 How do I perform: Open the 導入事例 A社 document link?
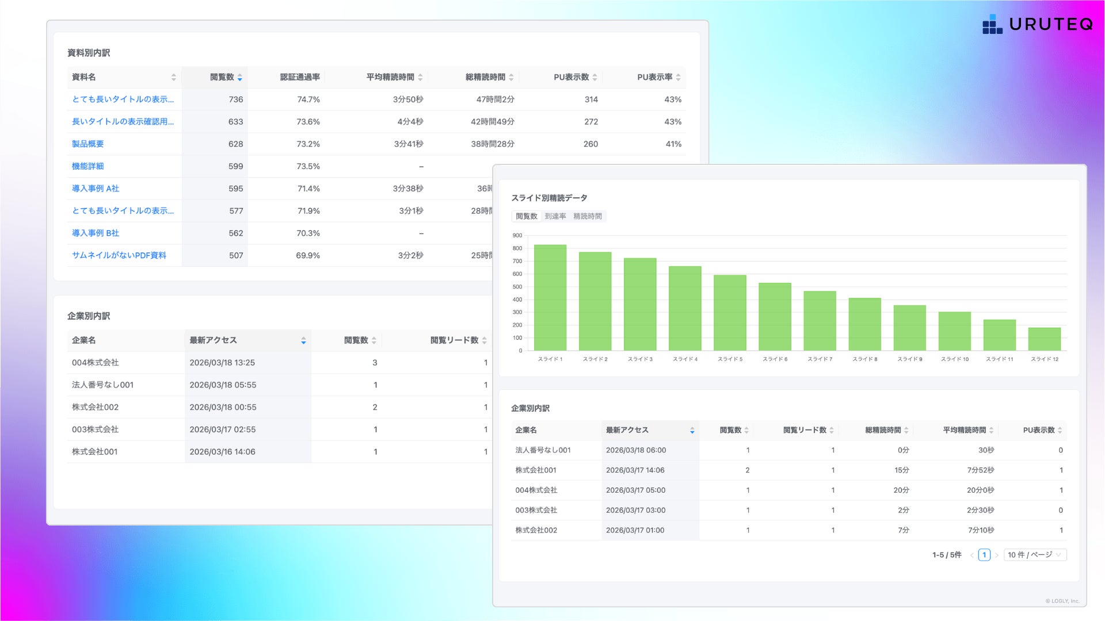(x=95, y=189)
